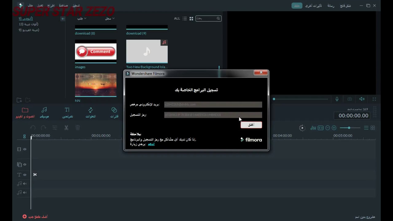Click the render preview play-circle icon
Viewport: 393px width, 221px height.
[302, 128]
